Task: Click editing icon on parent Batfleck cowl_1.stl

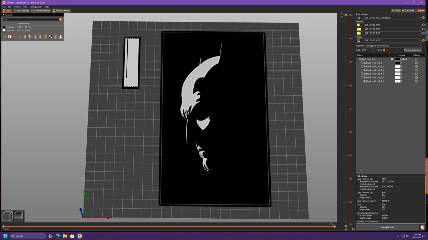Action: pos(416,59)
